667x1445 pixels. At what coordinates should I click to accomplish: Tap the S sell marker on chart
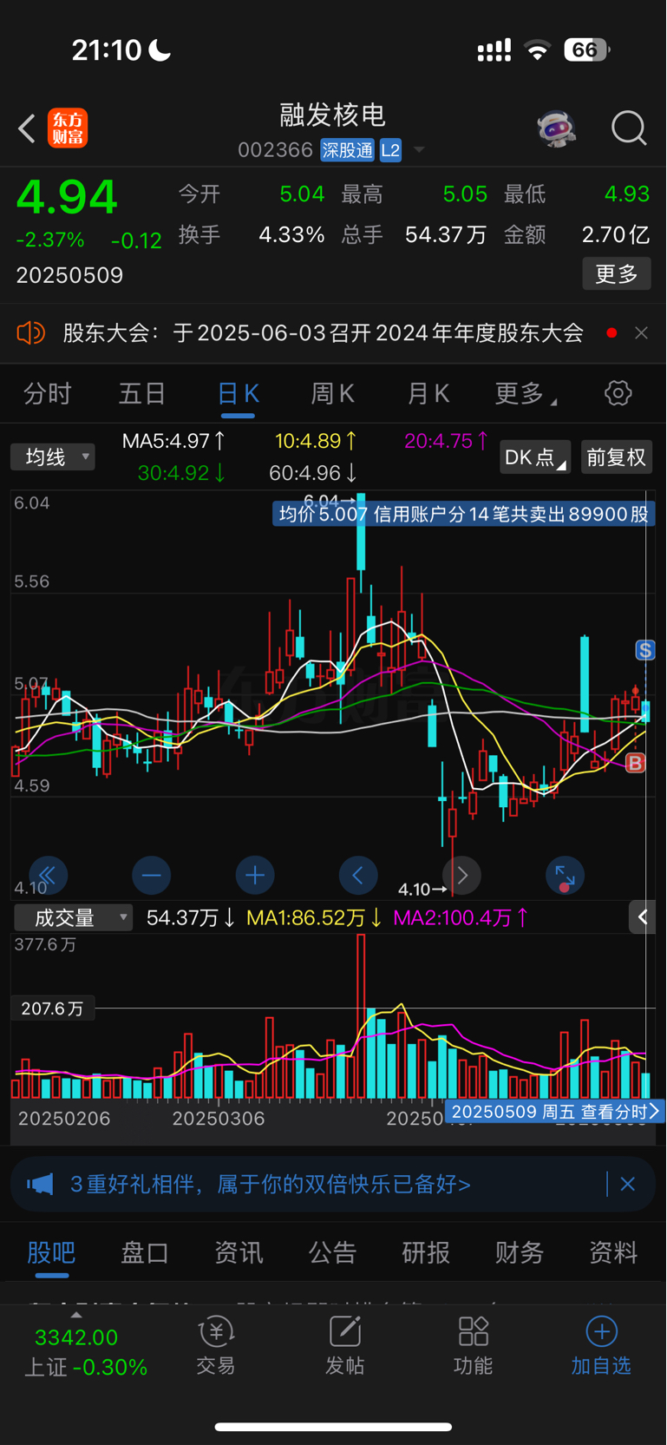(x=644, y=650)
